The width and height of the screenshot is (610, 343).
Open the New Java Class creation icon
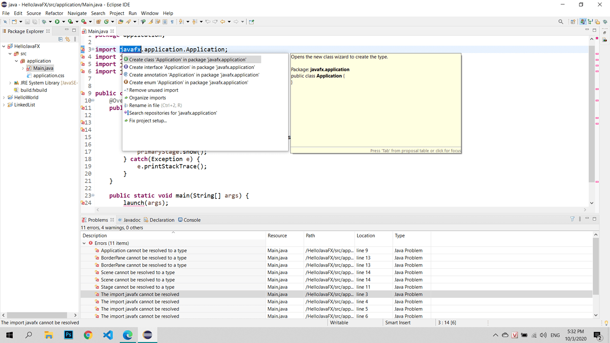coord(106,21)
